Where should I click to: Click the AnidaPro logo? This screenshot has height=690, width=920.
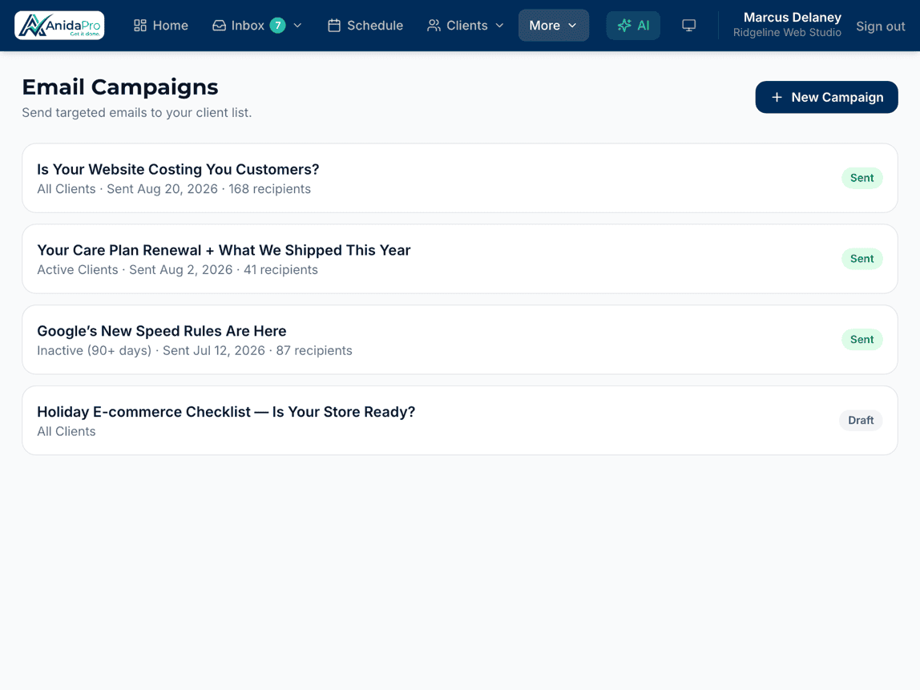[59, 25]
